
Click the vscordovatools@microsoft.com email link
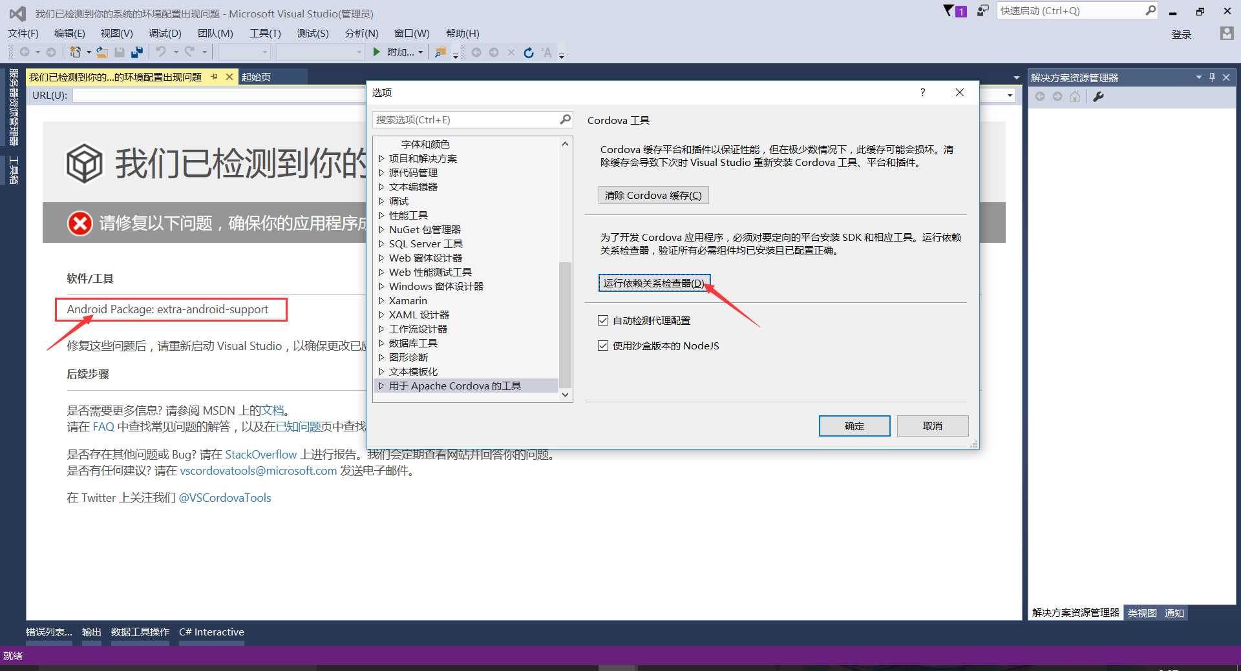(259, 471)
